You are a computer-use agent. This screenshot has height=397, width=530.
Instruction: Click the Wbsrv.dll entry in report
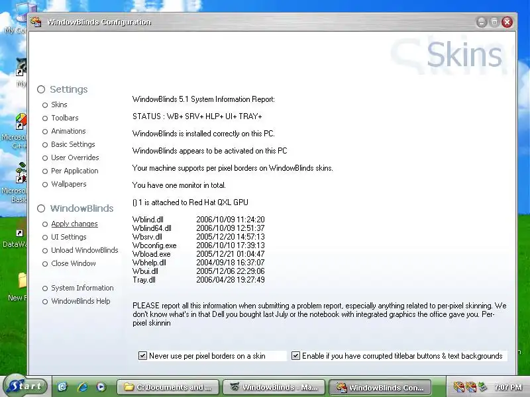pos(147,237)
